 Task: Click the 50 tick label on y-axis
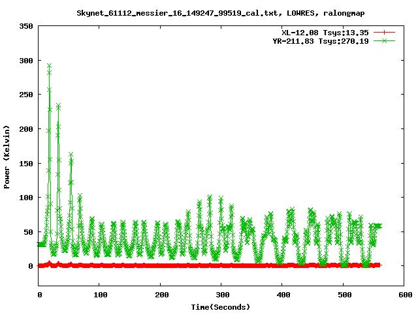tap(28, 231)
